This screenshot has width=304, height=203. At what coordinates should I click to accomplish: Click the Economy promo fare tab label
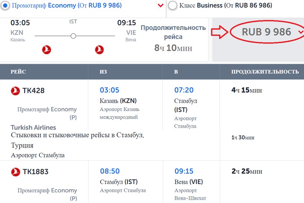(x=67, y=6)
